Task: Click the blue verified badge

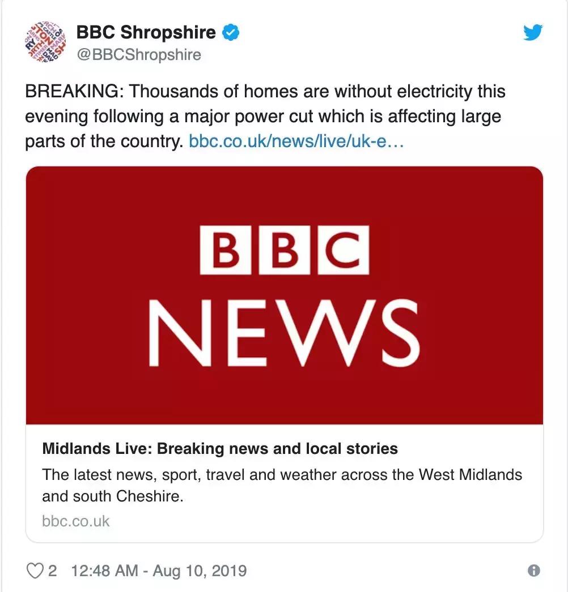Action: pos(231,32)
